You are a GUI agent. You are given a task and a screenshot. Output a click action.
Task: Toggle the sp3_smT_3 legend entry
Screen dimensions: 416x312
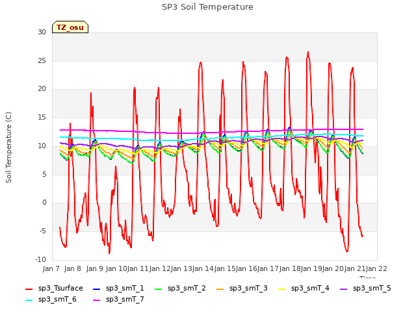[x=242, y=289]
